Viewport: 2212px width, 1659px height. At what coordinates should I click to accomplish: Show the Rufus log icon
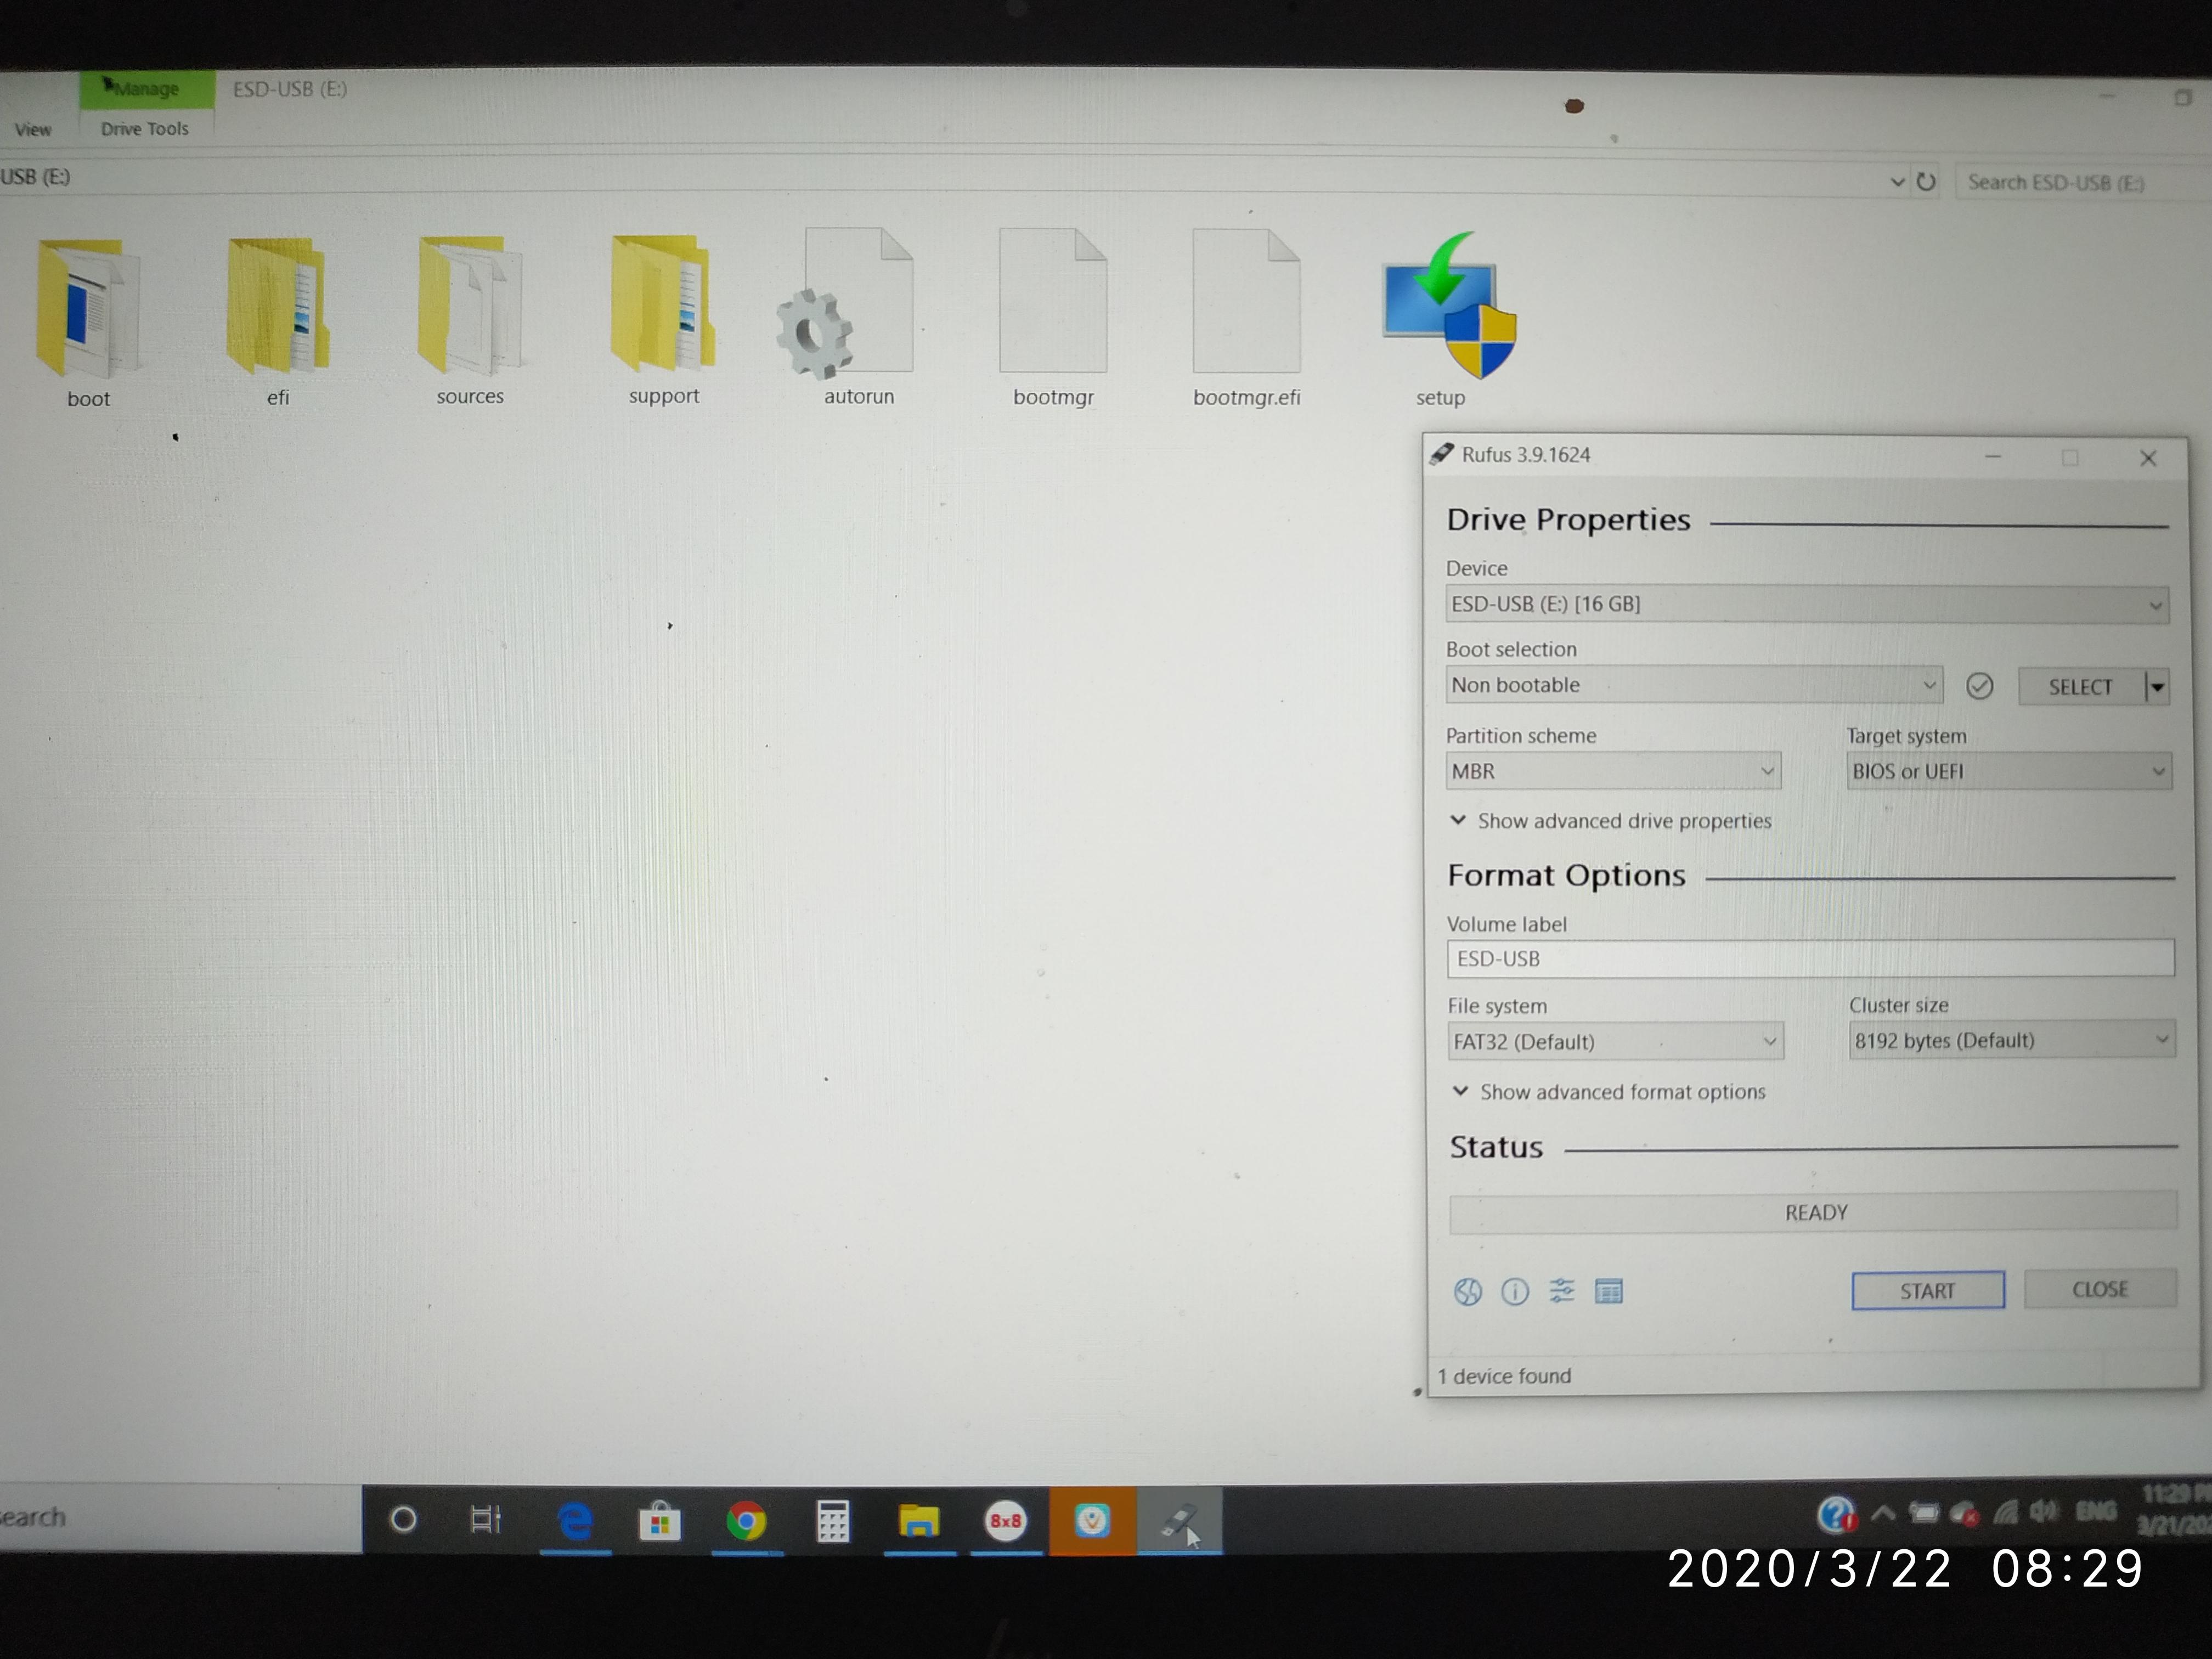coord(1608,1291)
